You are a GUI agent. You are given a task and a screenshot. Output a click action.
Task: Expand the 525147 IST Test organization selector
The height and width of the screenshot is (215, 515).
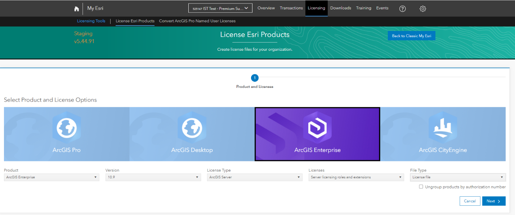tap(220, 8)
